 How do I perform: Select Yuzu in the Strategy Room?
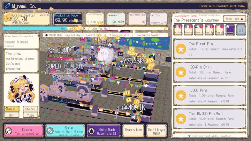pos(30,115)
